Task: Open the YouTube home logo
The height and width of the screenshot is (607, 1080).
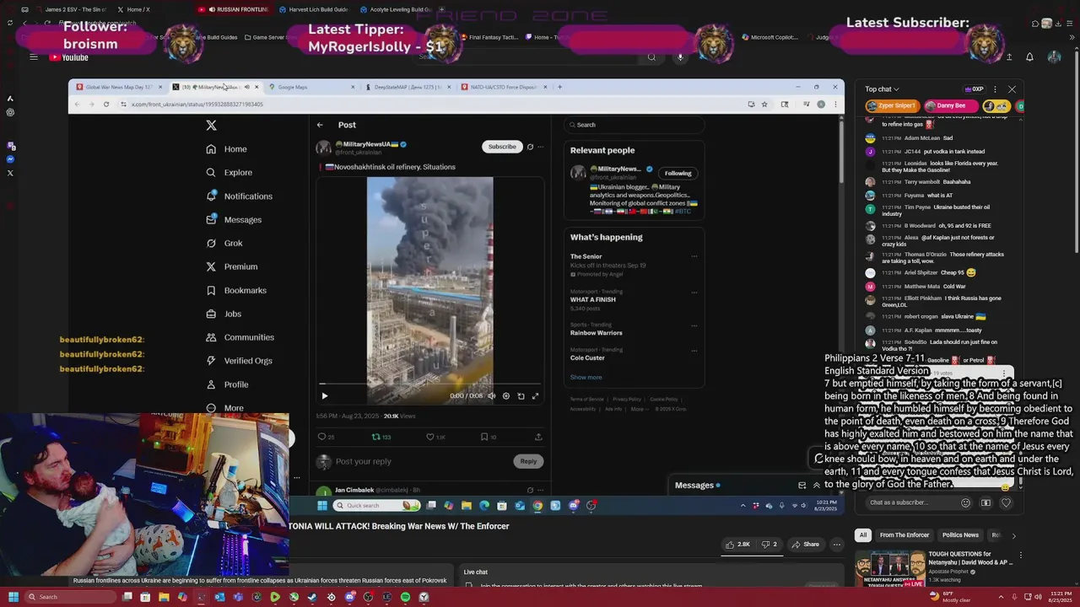Action: point(68,57)
